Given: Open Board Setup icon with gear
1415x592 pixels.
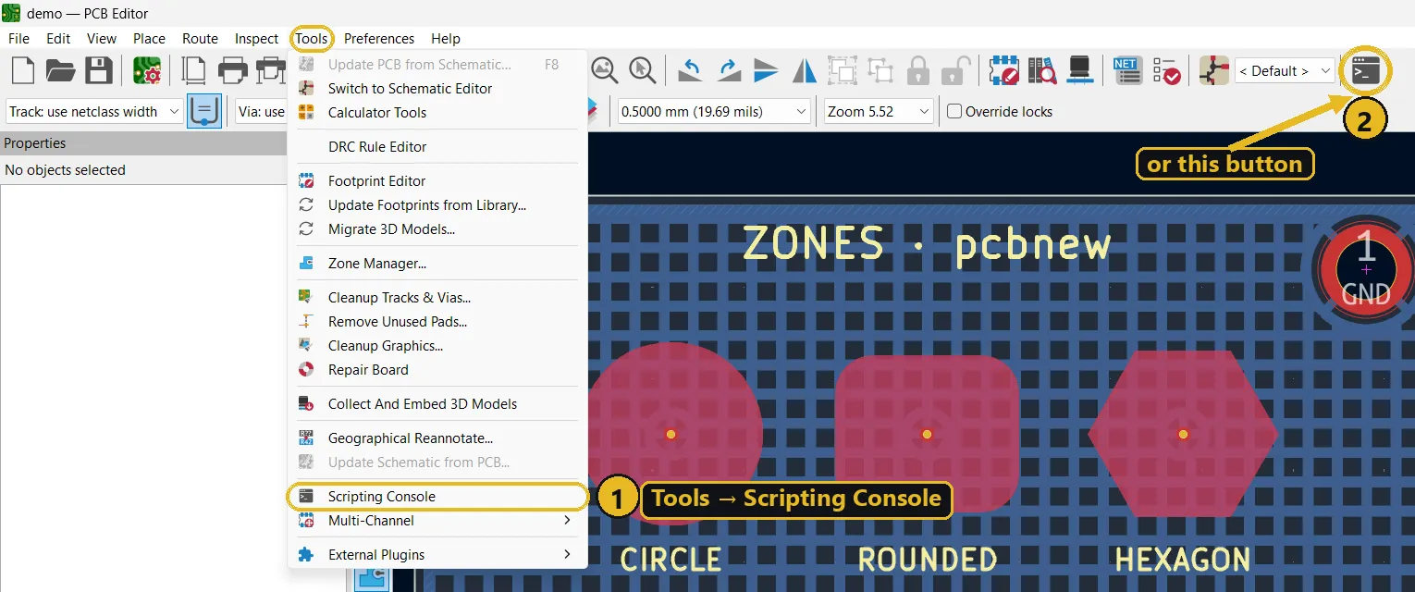Looking at the screenshot, I should click(147, 70).
